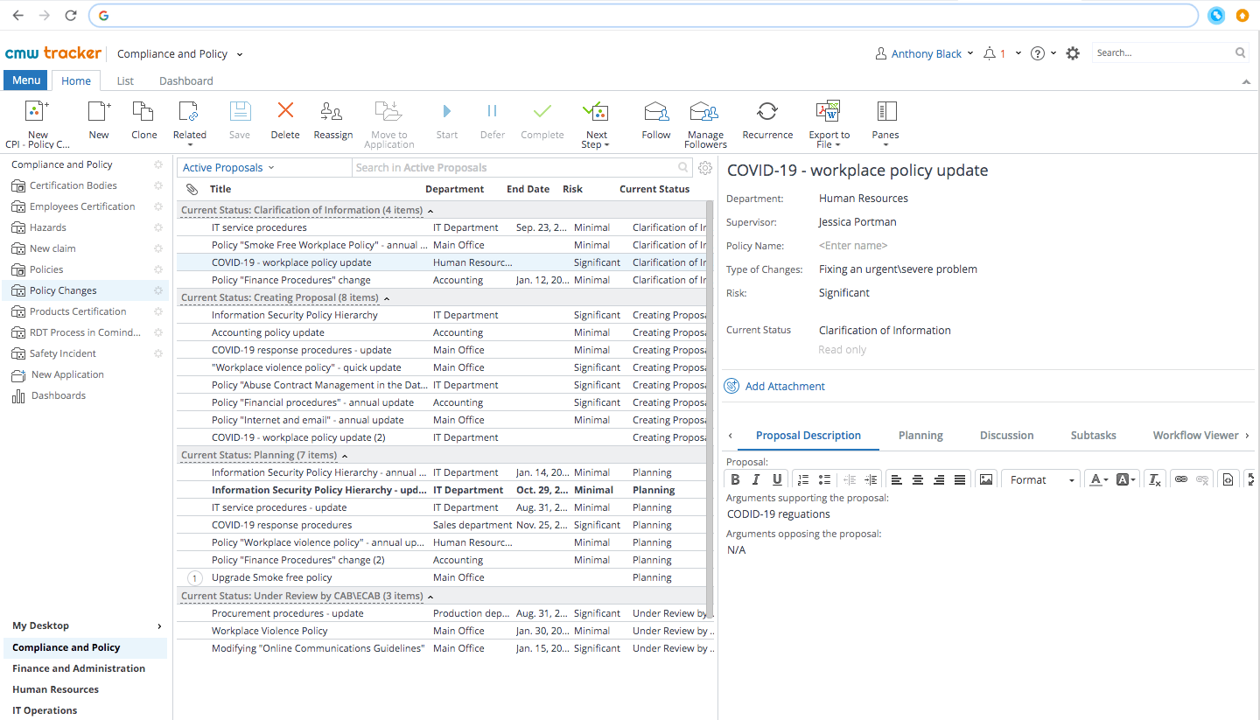Reassign the selected proposal
Screen dimensions: 1260x720
pyautogui.click(x=332, y=111)
